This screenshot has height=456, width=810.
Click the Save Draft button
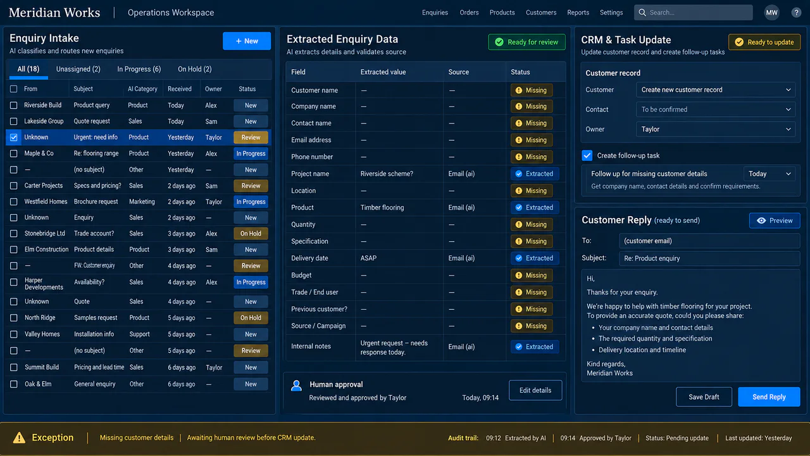[x=704, y=397]
